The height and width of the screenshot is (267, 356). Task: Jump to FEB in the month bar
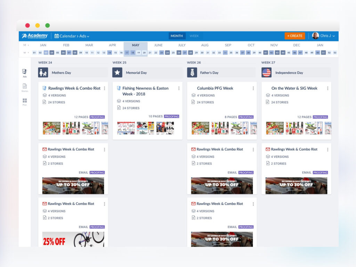(66, 45)
